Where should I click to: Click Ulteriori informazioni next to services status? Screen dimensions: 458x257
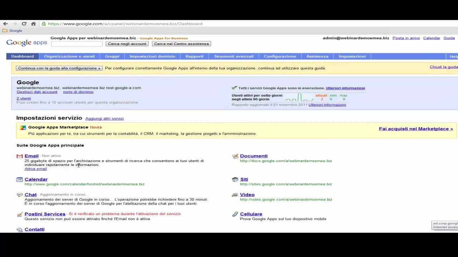(x=345, y=88)
